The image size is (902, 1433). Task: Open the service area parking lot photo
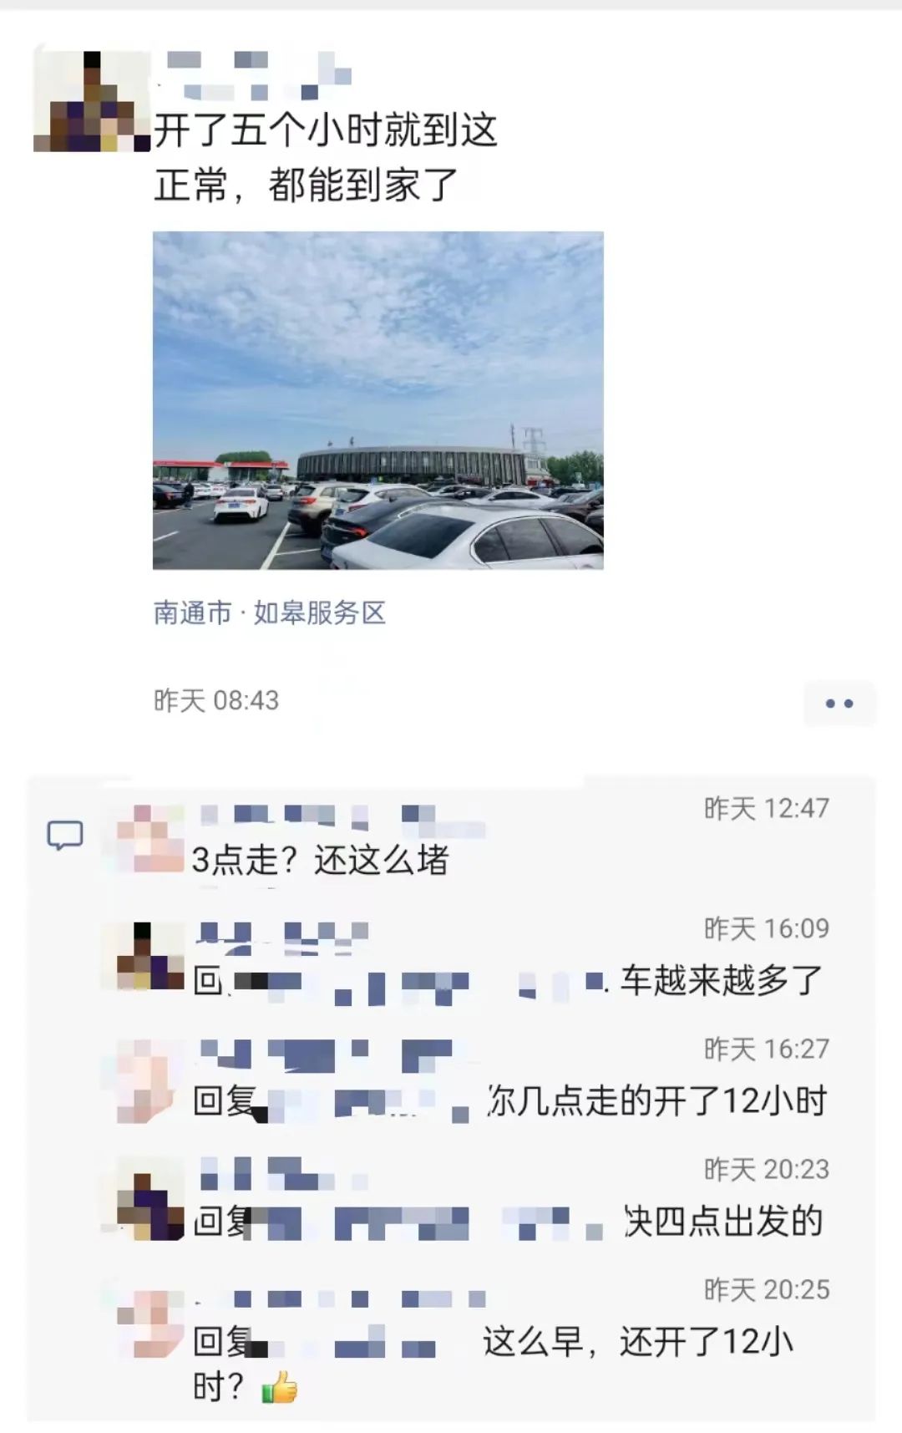coord(378,400)
